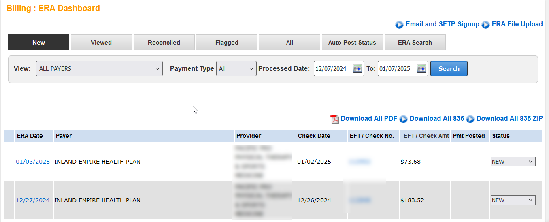Click the arrow icon beside Download All 835 ZIP
The image size is (549, 222).
click(x=470, y=119)
